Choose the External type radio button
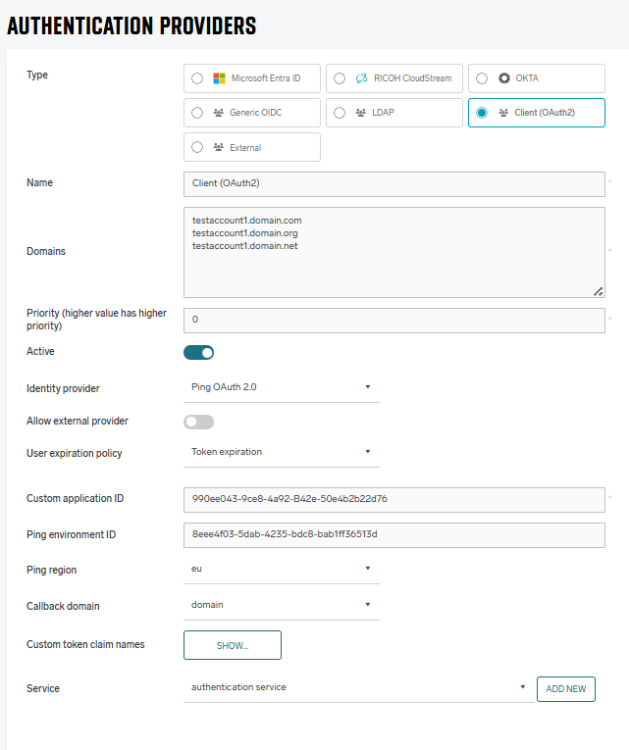629x750 pixels. point(197,147)
